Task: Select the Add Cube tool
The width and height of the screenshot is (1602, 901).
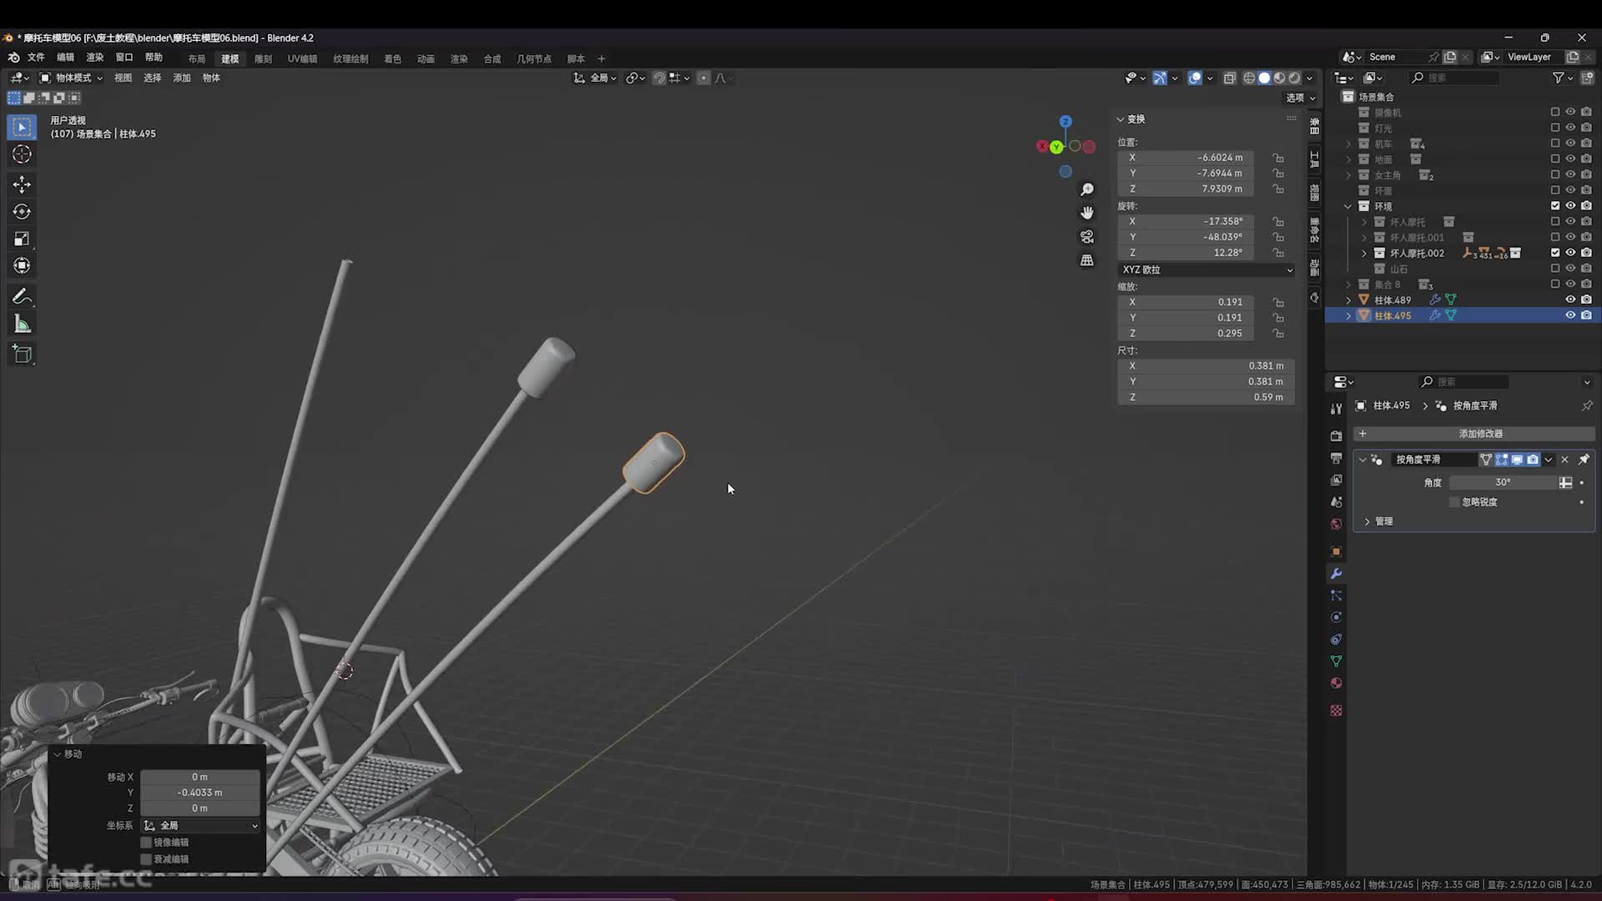Action: [x=23, y=355]
